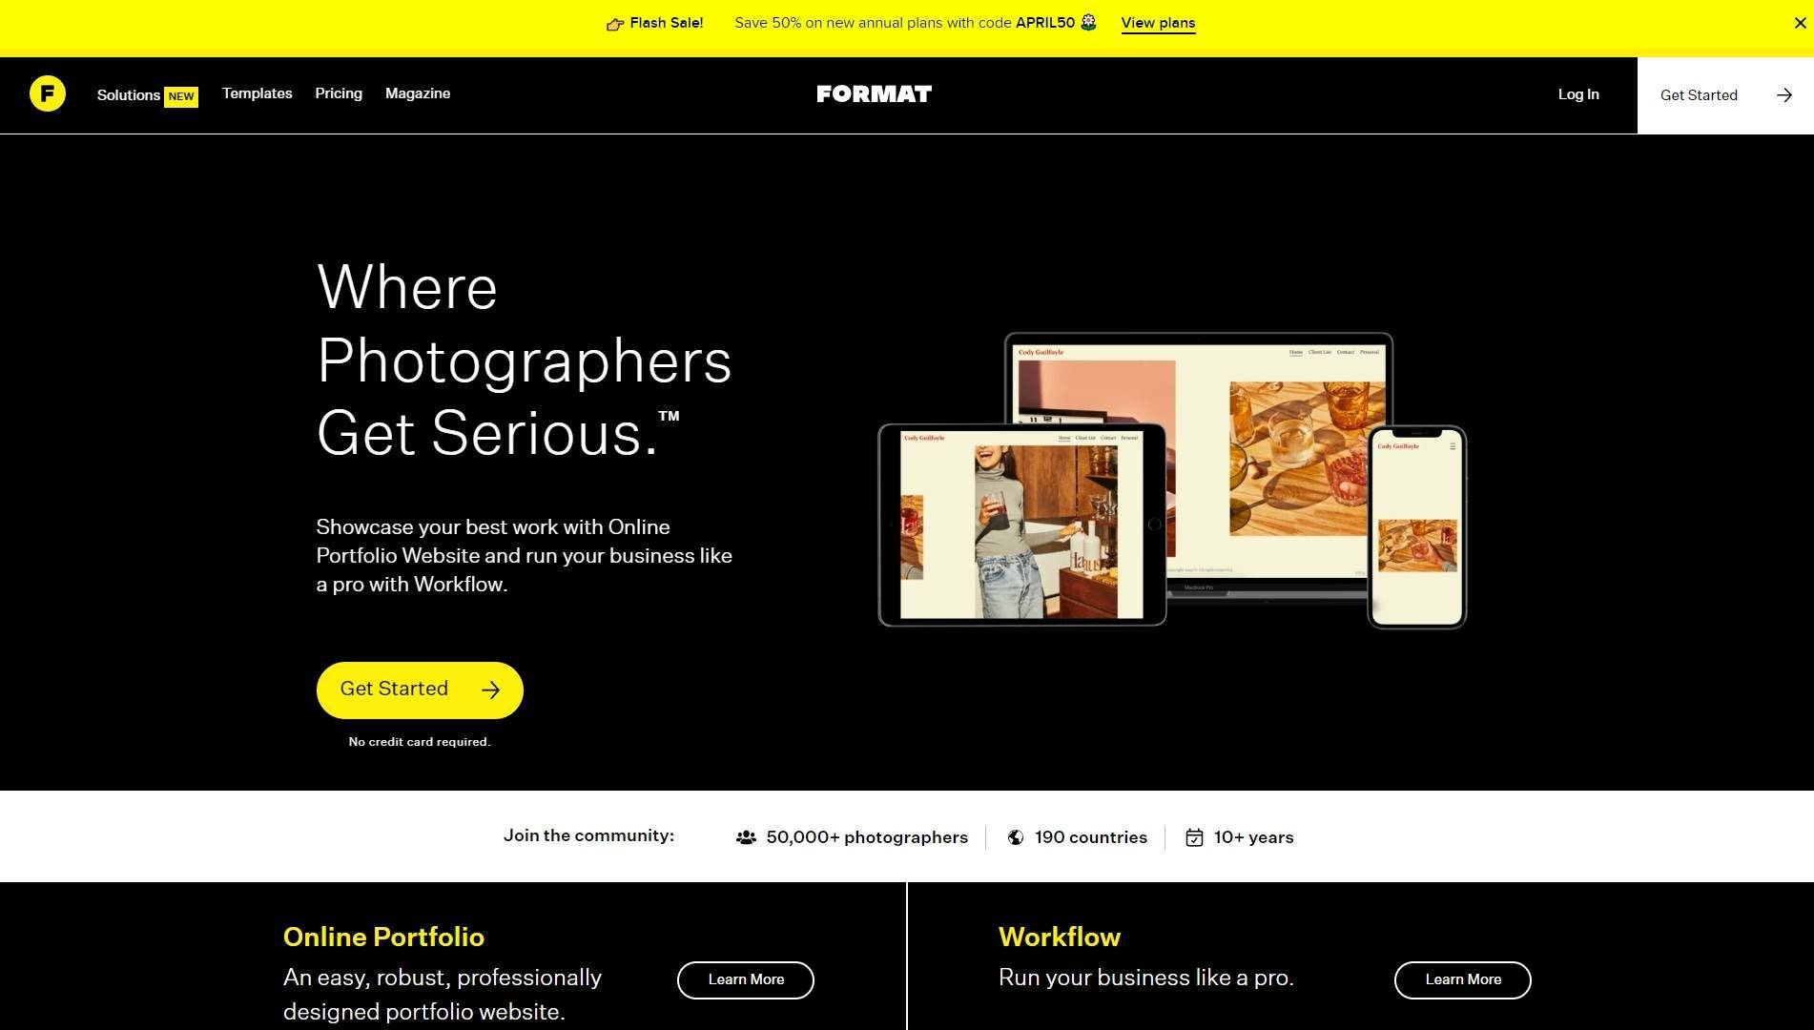Click the yellow Format F logo icon
Image resolution: width=1814 pixels, height=1030 pixels.
48,93
